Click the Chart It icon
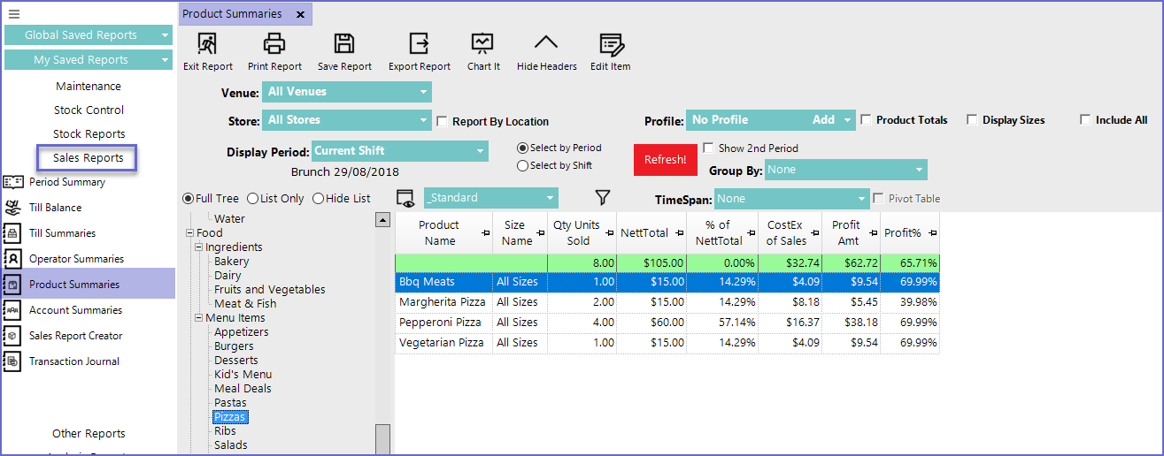The height and width of the screenshot is (456, 1164). tap(482, 44)
